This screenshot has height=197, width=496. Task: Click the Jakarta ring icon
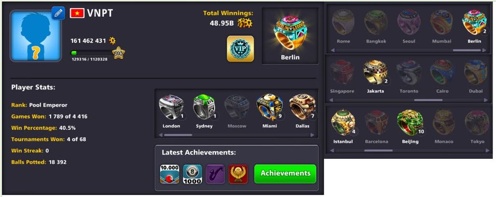[375, 72]
